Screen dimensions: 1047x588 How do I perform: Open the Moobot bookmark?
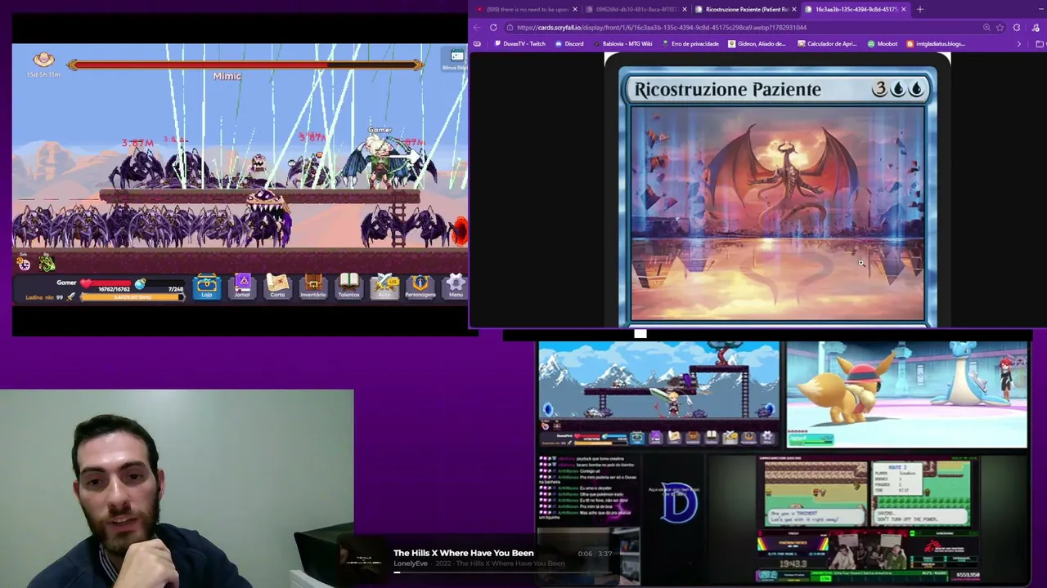[x=883, y=43]
